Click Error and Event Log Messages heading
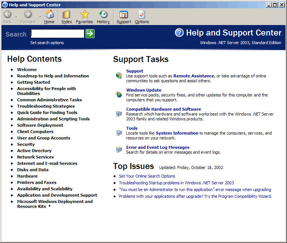The image size is (287, 243). [158, 147]
